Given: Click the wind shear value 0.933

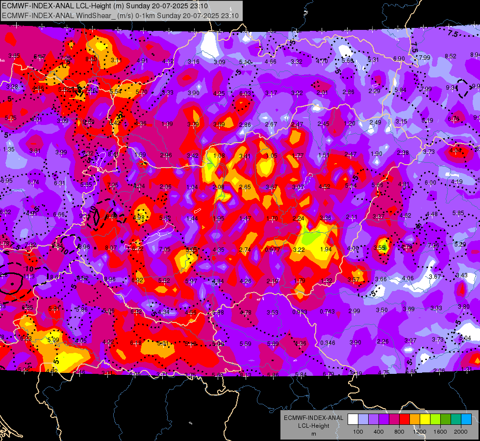Looking at the screenshot, I should 300,312.
